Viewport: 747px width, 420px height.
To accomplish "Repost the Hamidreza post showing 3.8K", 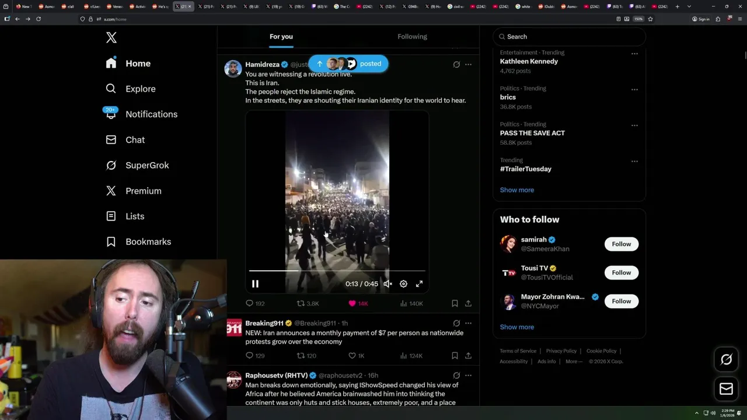I will tap(308, 303).
